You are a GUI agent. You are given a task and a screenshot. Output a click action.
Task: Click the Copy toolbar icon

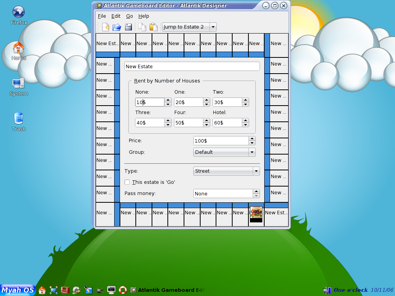(x=142, y=27)
